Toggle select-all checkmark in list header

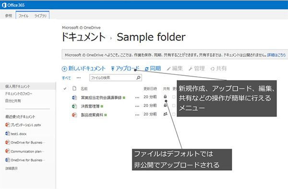click(x=65, y=89)
